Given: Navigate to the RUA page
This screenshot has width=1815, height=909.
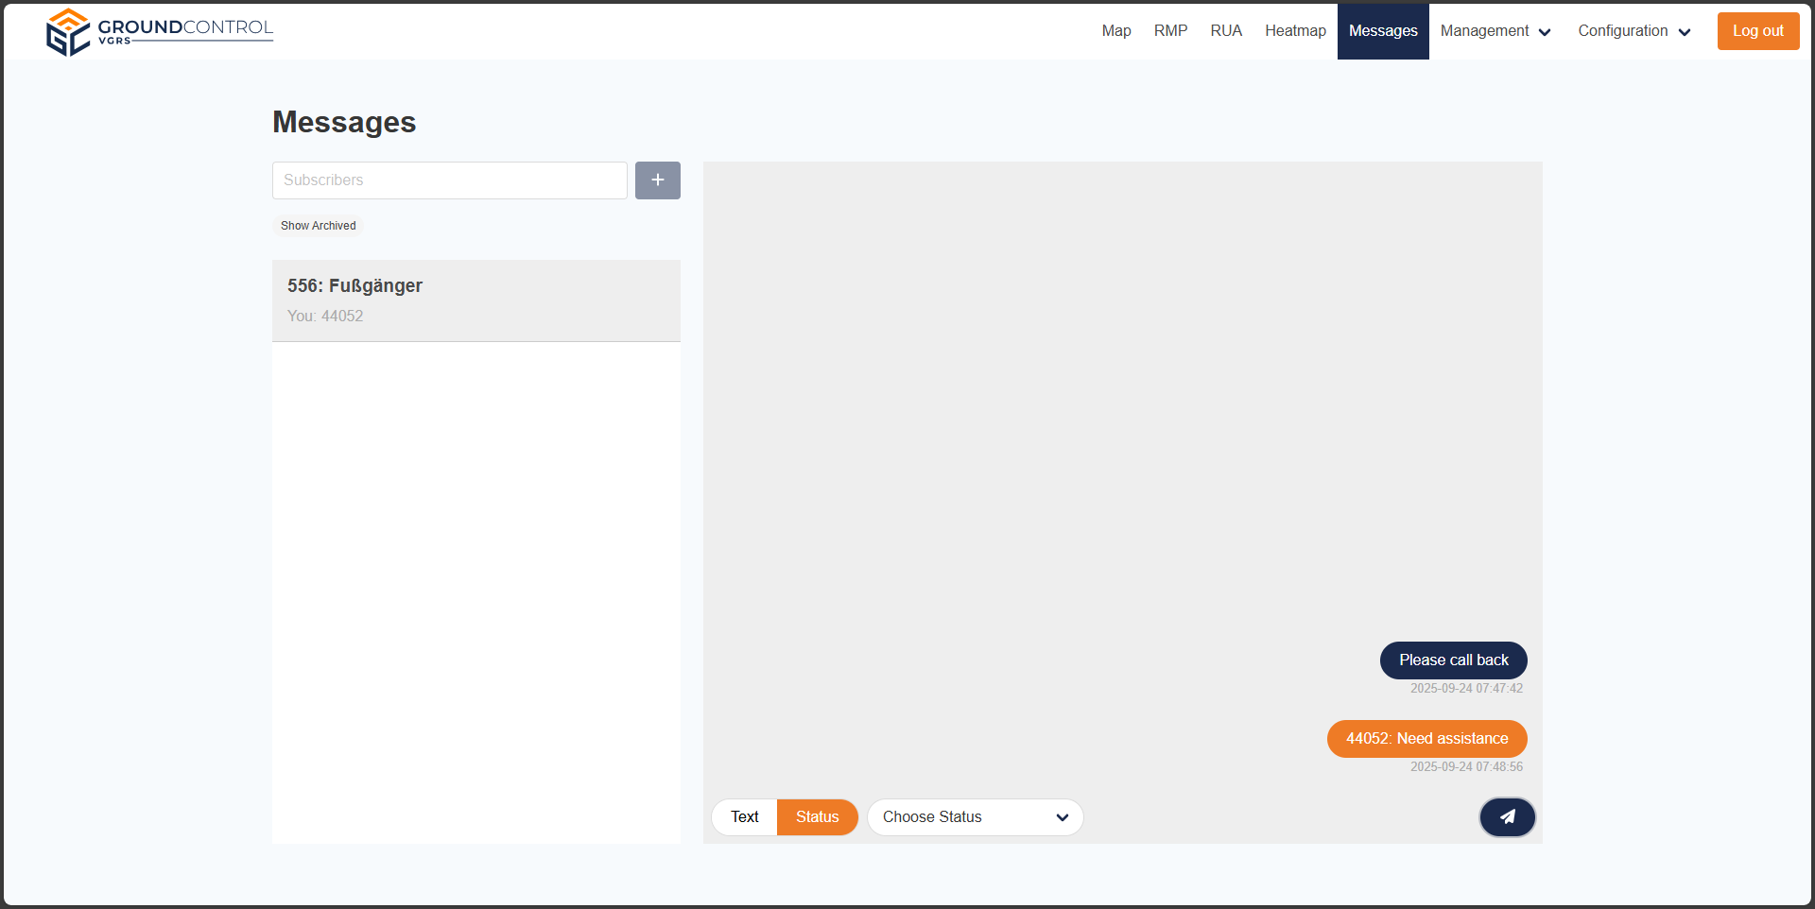Looking at the screenshot, I should coord(1225,31).
